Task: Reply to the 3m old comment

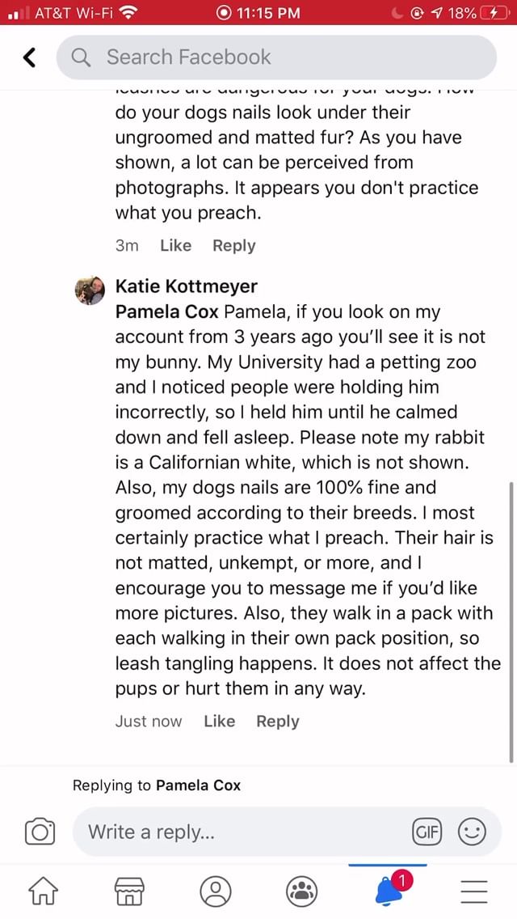Action: 233,245
